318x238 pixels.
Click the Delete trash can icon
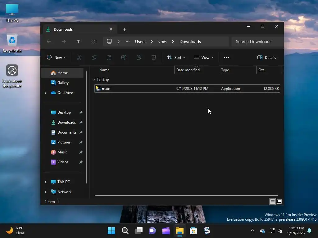pyautogui.click(x=154, y=57)
